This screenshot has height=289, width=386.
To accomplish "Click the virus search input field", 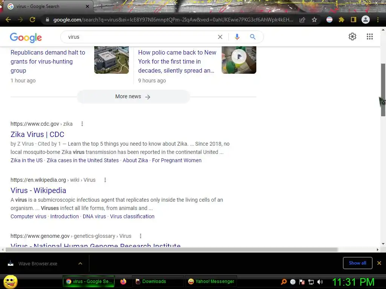I will (140, 37).
